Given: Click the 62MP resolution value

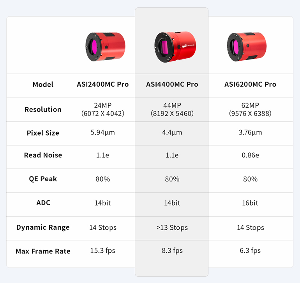Looking at the screenshot, I should point(250,105).
